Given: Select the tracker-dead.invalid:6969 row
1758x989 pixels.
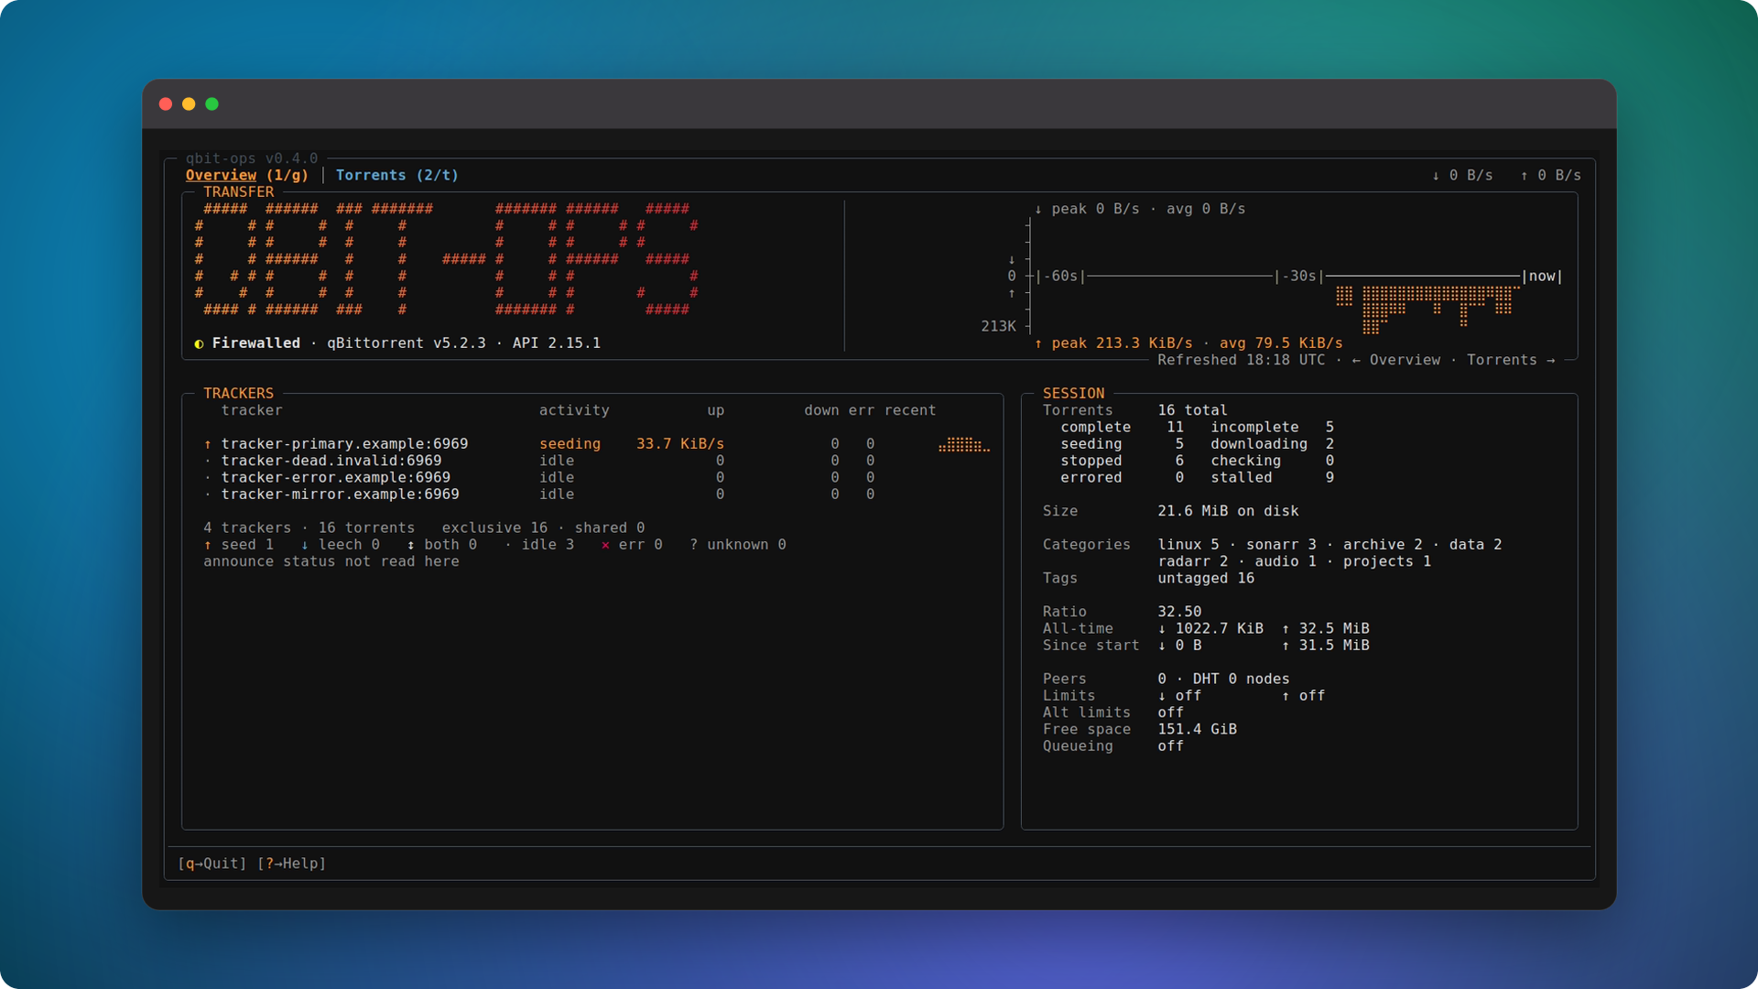Looking at the screenshot, I should click(x=596, y=461).
